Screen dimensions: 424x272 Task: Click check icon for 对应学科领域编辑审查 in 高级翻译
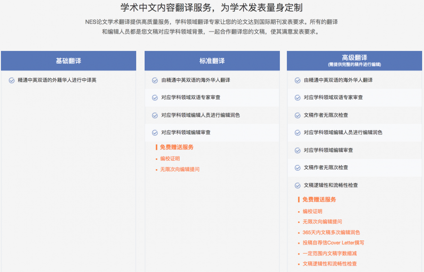click(297, 150)
